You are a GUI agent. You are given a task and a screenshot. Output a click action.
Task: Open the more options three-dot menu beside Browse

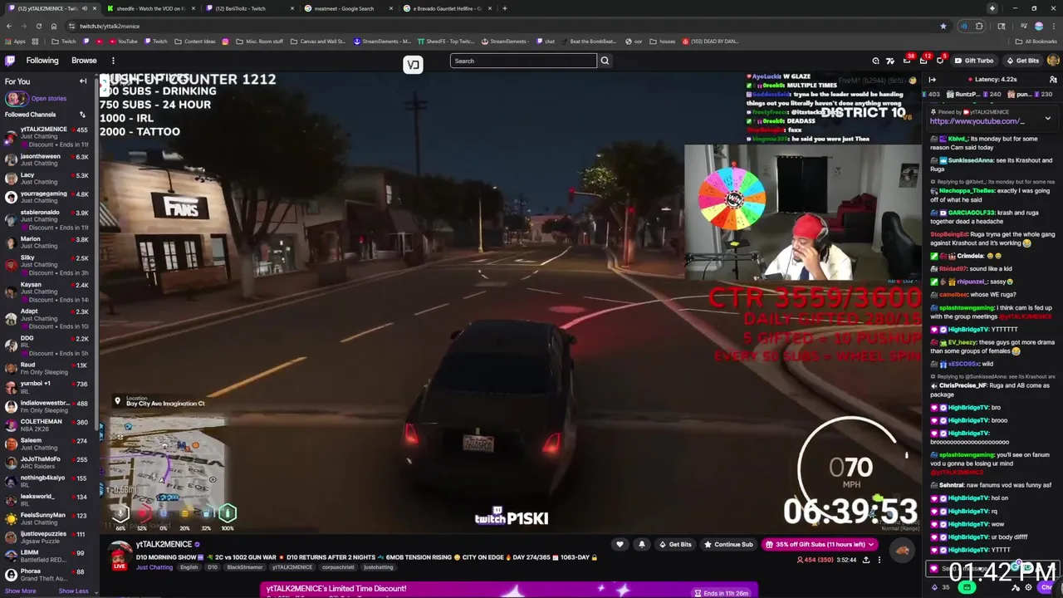pos(113,61)
